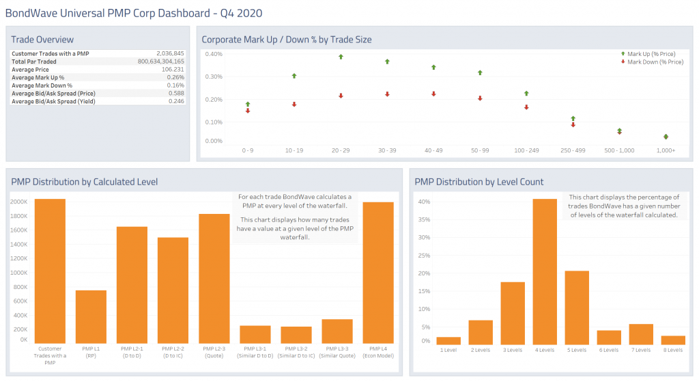The image size is (699, 382).
Task: Click the Mark Up arrow at 20 - 29
Action: click(x=341, y=57)
